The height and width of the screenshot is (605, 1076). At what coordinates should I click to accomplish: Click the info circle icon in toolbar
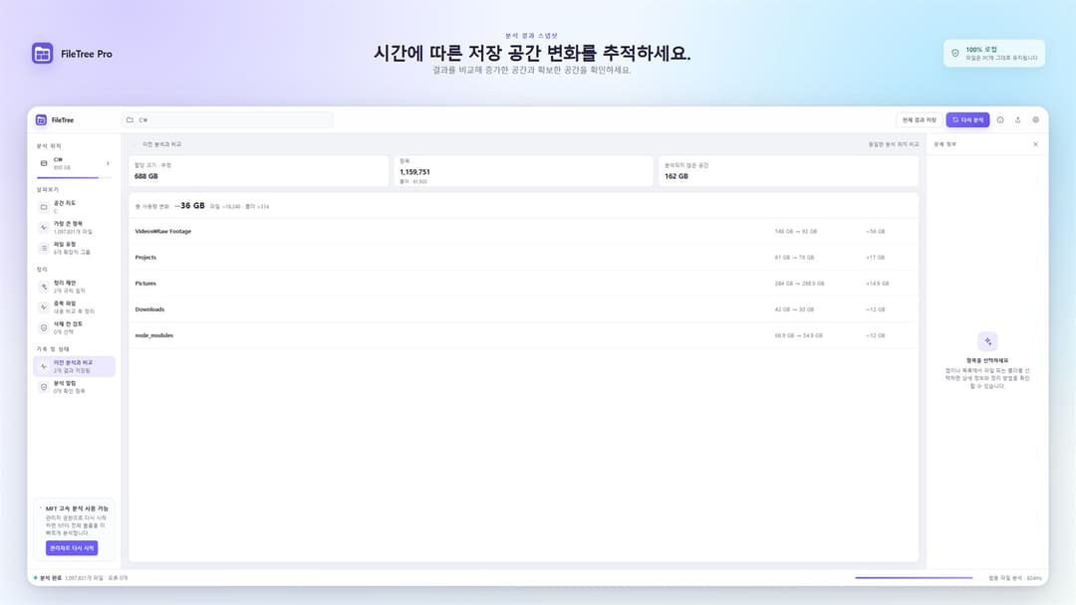click(x=1000, y=119)
